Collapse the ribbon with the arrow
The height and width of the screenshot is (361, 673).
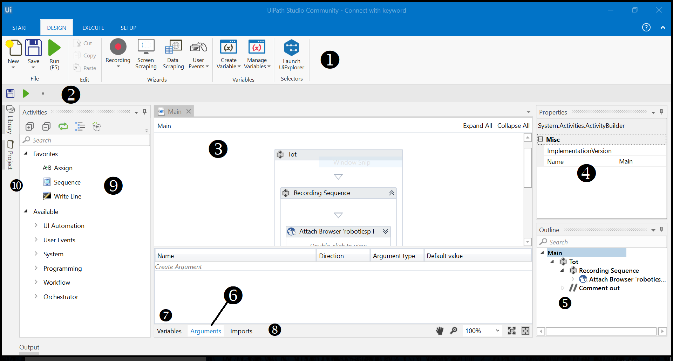coord(663,27)
